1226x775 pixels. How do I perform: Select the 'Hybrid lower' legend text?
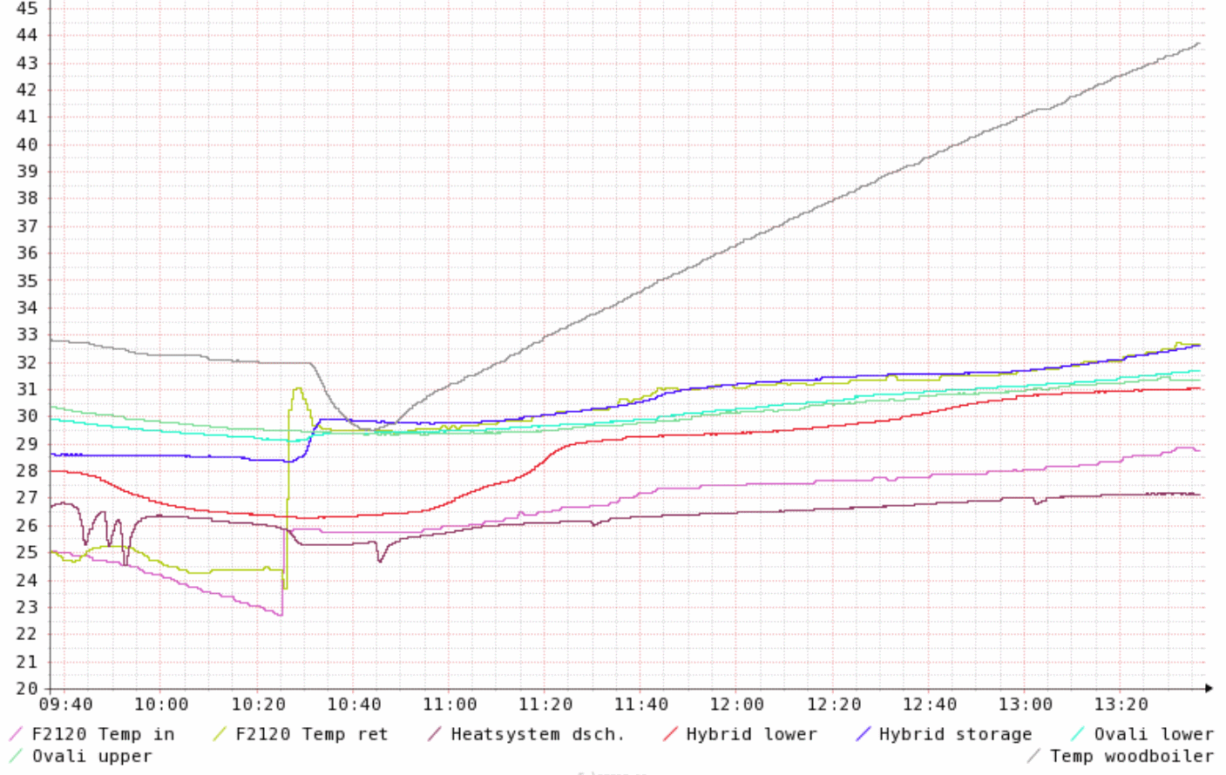(751, 734)
